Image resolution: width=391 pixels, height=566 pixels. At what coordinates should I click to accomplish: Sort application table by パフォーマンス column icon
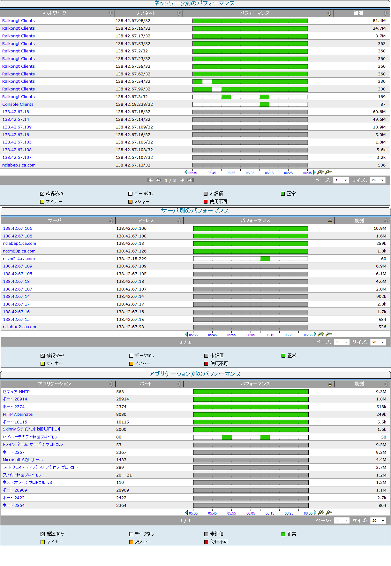330,384
